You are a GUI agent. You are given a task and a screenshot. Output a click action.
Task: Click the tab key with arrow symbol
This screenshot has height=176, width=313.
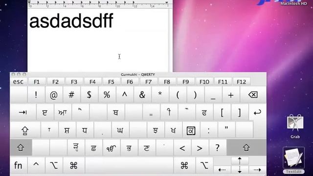click(23, 112)
